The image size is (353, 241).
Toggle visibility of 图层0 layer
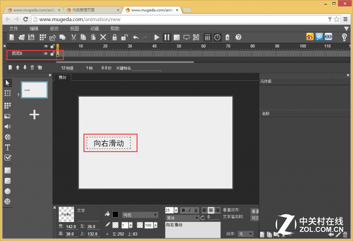(x=46, y=53)
